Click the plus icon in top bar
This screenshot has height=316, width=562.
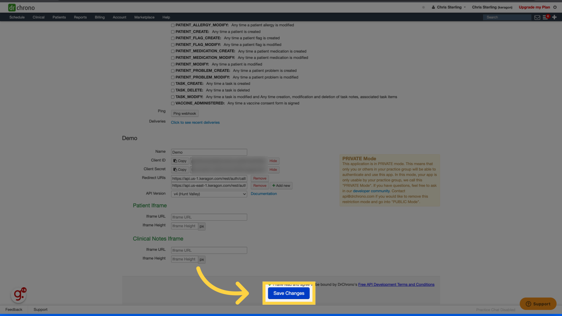point(554,17)
